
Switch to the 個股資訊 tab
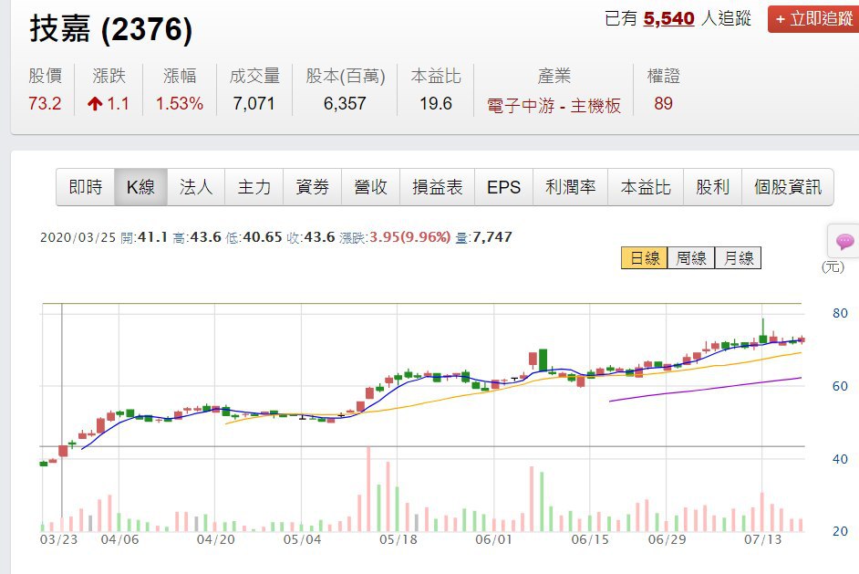(788, 187)
